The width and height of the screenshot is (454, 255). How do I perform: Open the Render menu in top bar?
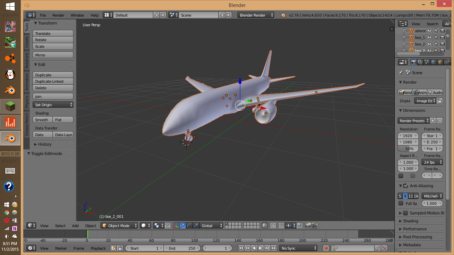pos(58,15)
